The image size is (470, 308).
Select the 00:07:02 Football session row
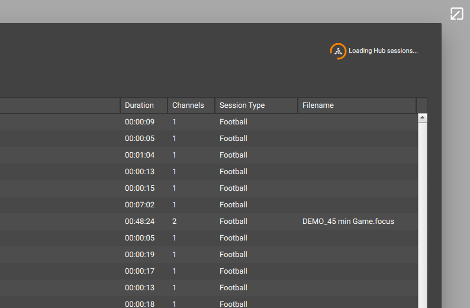[208, 205]
